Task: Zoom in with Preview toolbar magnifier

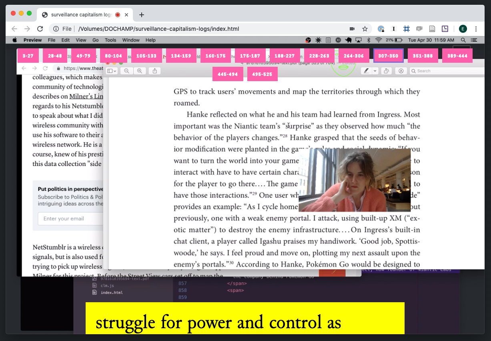Action: pyautogui.click(x=139, y=71)
